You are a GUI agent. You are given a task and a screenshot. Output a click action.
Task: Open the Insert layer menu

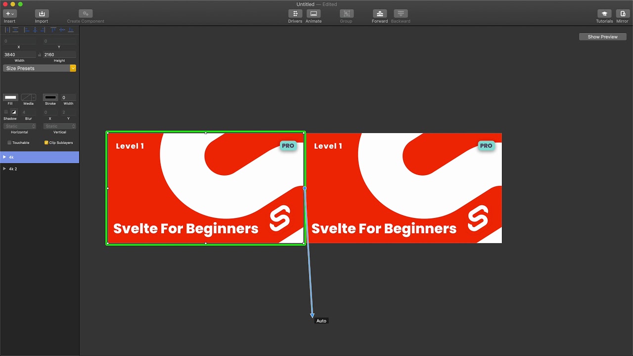tap(10, 14)
